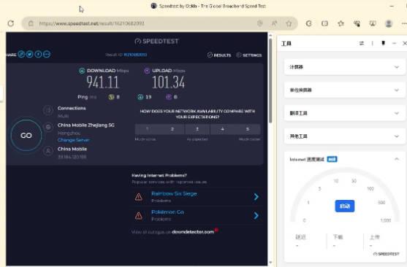The image size is (407, 267).
Task: Click the server globe icon
Action: point(48,127)
